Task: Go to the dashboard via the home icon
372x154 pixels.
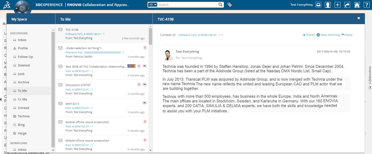Action: pos(357,5)
